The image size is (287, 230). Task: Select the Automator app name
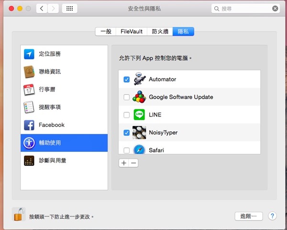point(162,79)
